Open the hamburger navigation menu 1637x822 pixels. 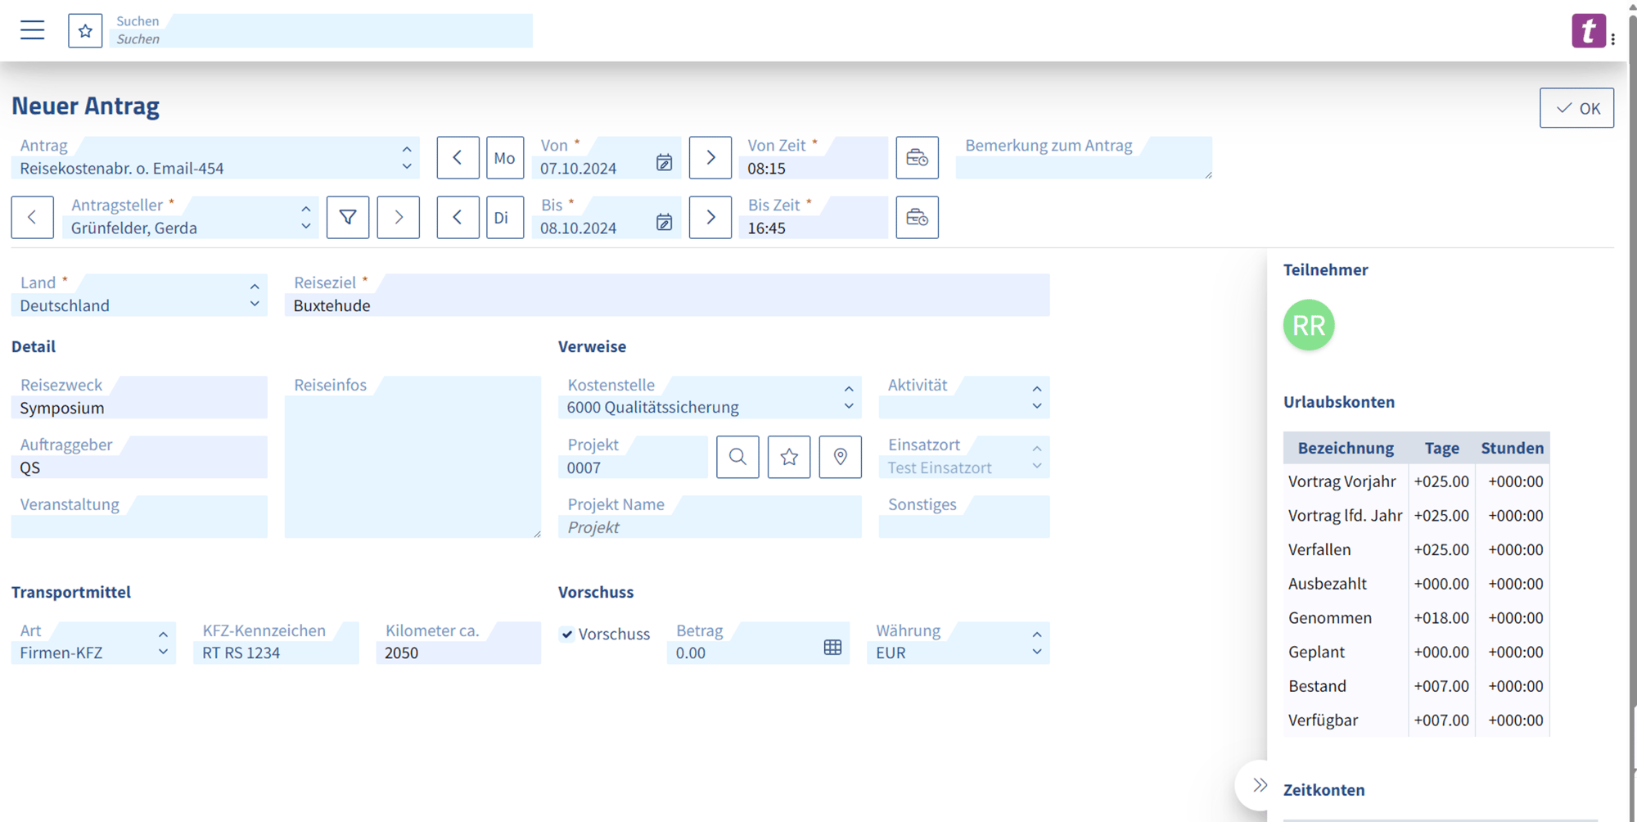(x=32, y=29)
